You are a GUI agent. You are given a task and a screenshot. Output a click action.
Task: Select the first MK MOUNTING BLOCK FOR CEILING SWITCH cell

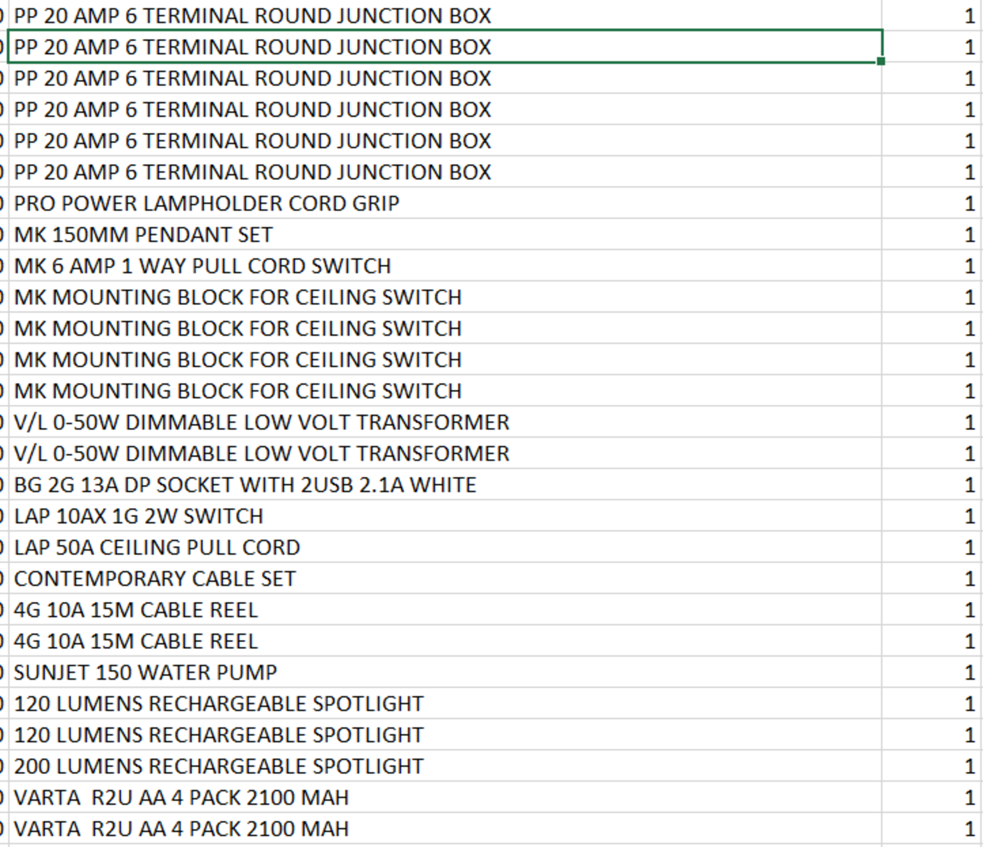445,297
